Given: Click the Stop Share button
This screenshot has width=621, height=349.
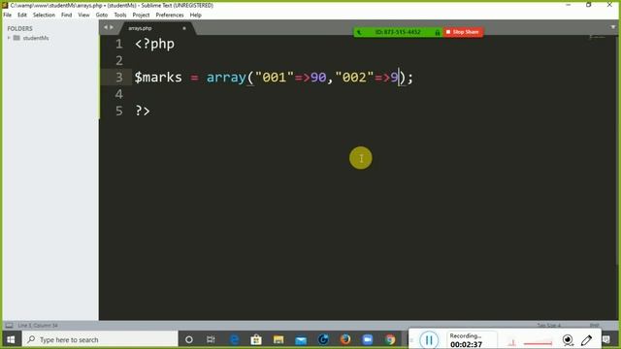Looking at the screenshot, I should (462, 32).
